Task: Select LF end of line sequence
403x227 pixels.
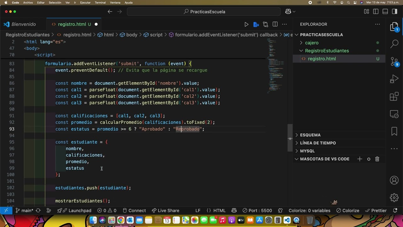Action: click(x=198, y=211)
